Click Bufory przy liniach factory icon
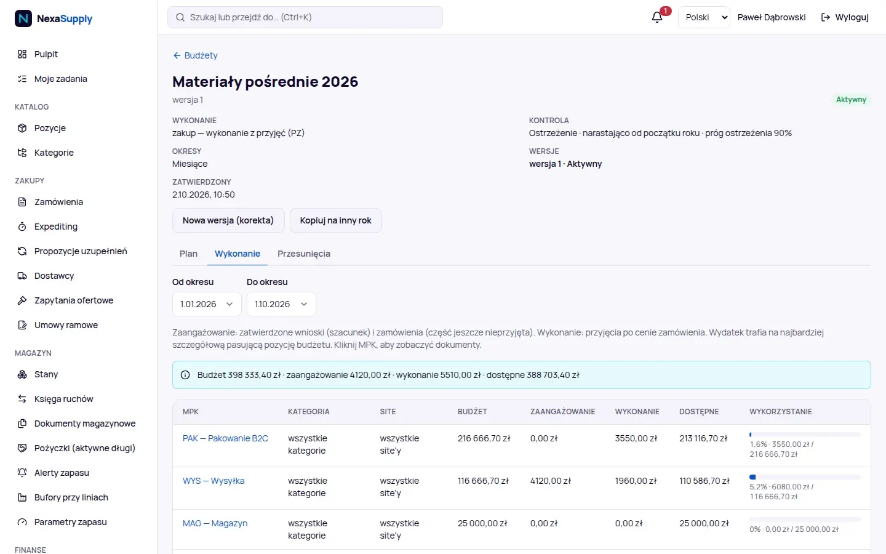This screenshot has width=886, height=554. click(22, 497)
